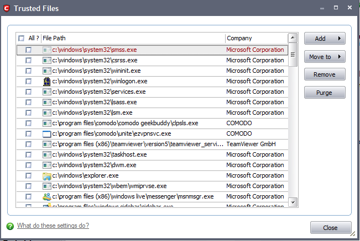Click the winlogon.exe file icon

(x=47, y=81)
